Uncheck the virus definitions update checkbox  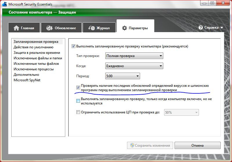pos(78,87)
